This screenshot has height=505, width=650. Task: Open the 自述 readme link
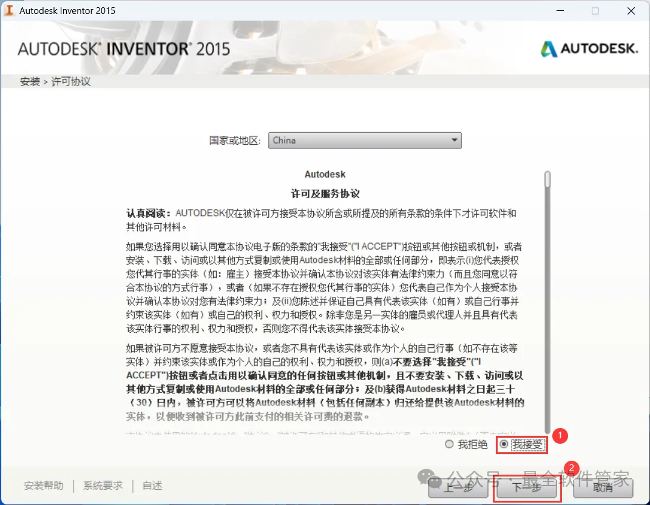click(x=152, y=486)
